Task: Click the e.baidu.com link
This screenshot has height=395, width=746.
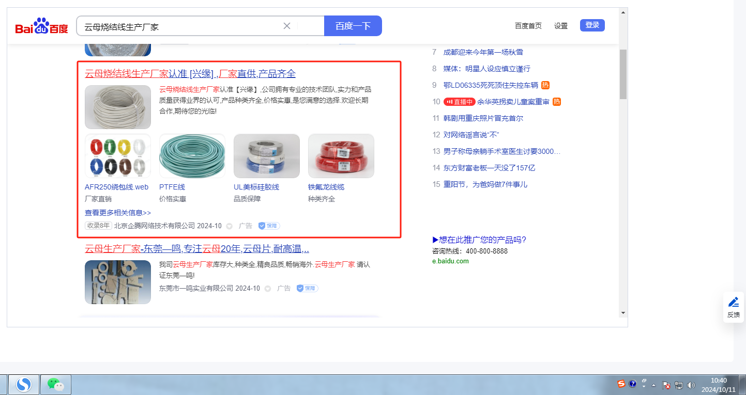Action: tap(450, 261)
